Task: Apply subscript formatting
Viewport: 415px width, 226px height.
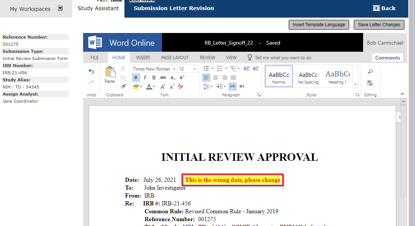Action: pyautogui.click(x=173, y=78)
